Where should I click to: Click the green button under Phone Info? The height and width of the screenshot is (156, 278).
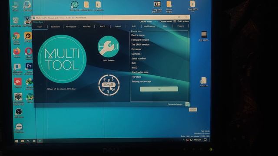coord(159,89)
